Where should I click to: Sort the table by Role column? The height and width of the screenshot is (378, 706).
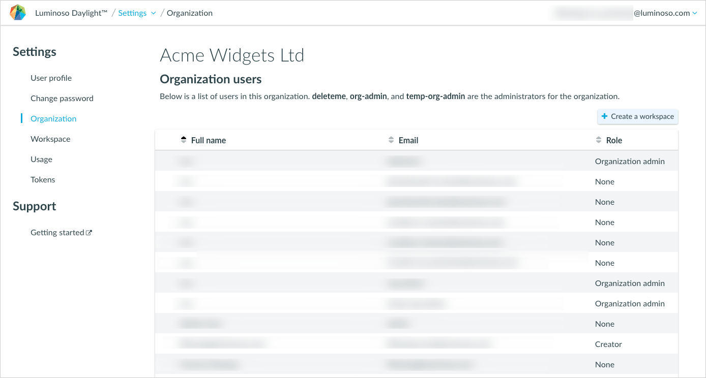(x=599, y=140)
